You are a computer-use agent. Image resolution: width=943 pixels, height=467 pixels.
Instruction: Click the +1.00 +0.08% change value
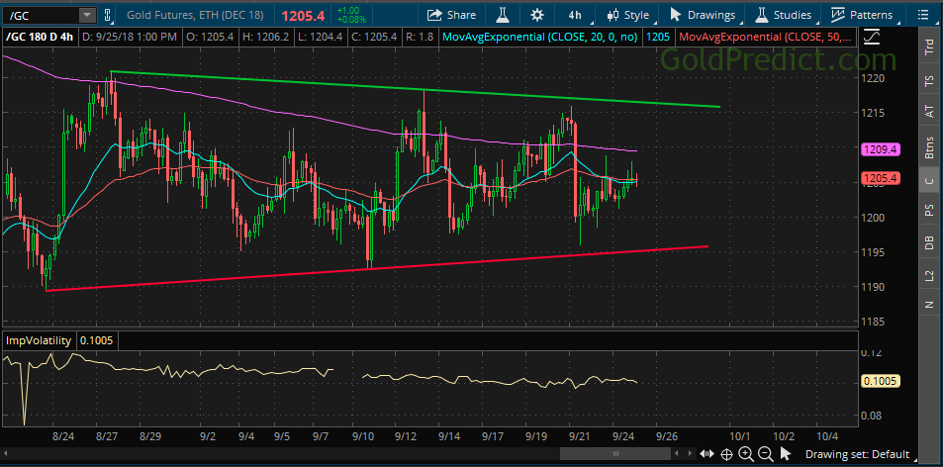coord(349,15)
